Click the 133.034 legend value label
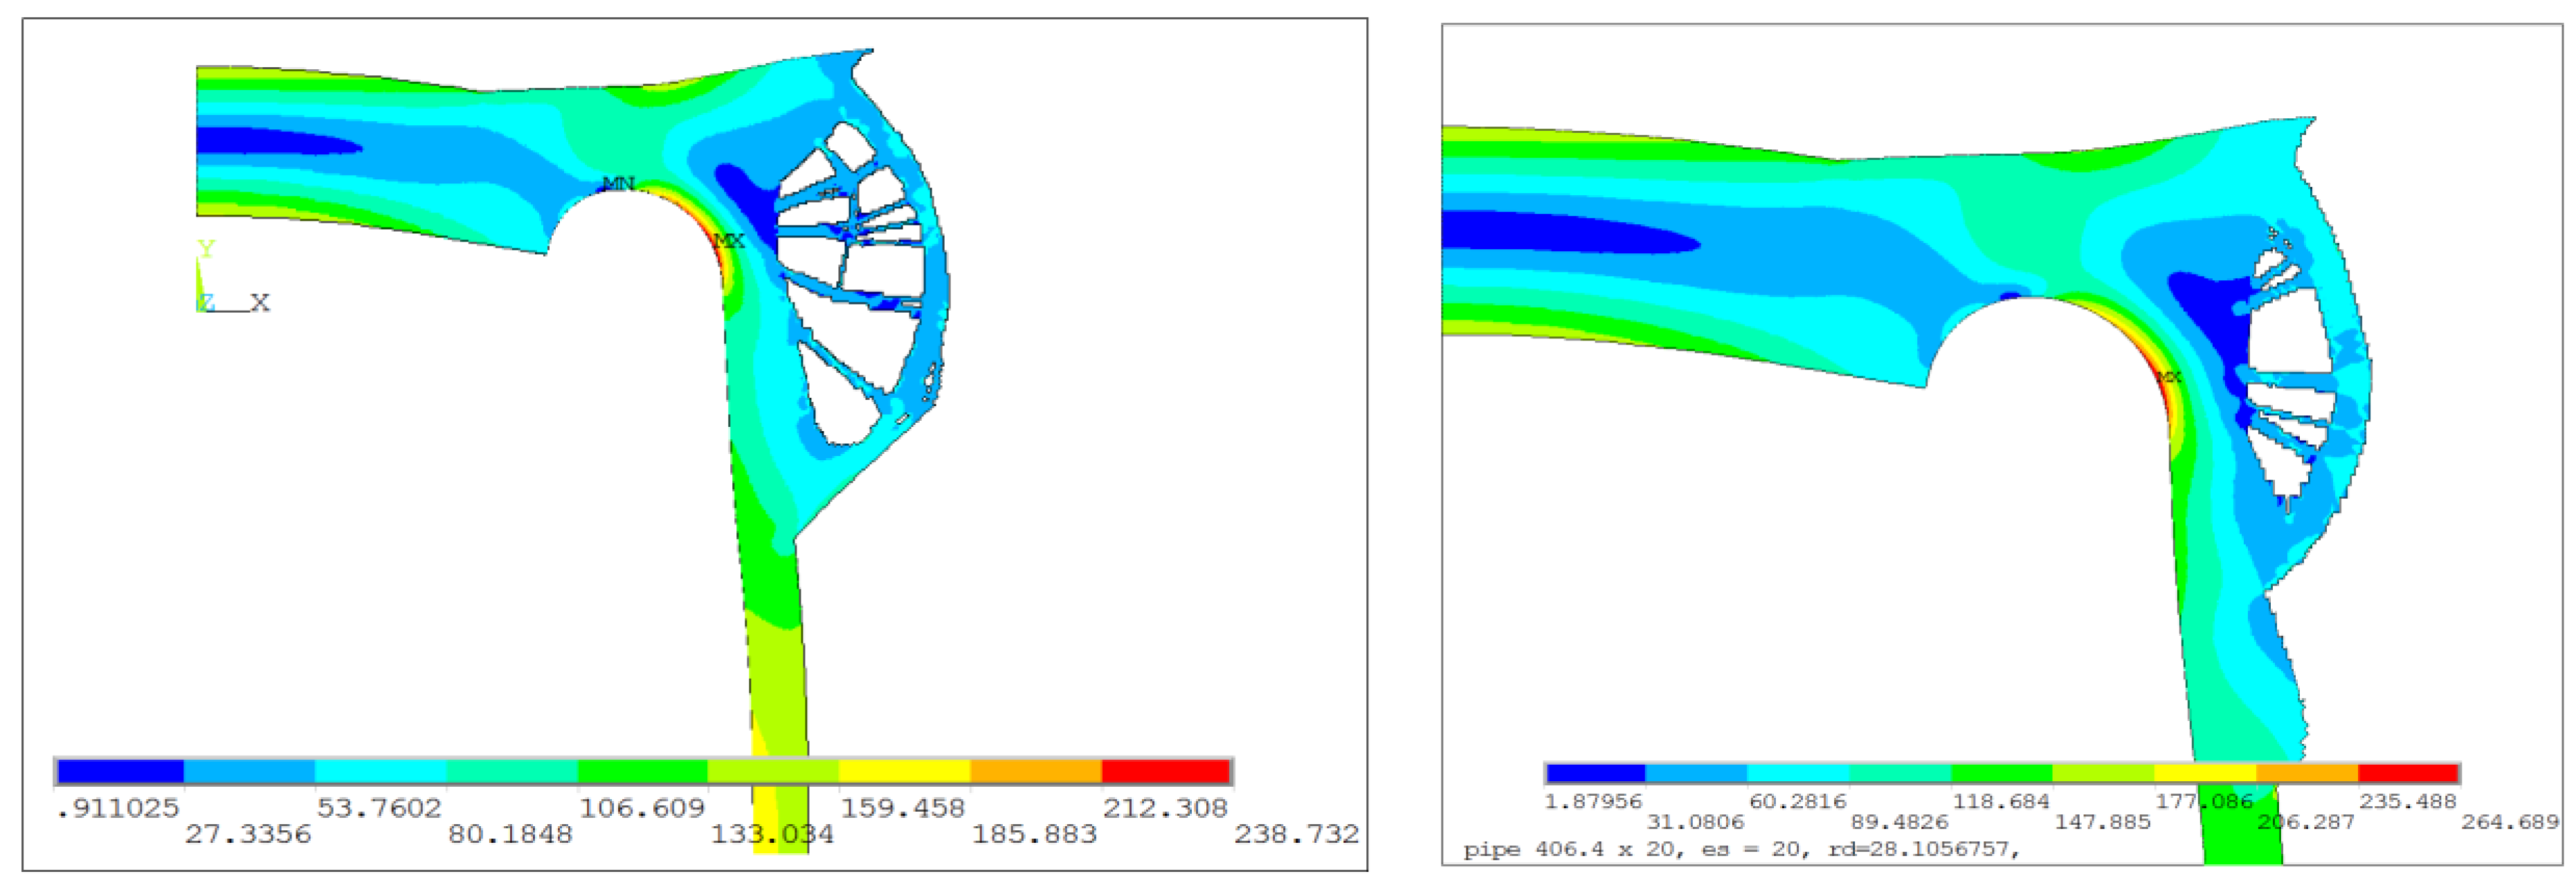This screenshot has height=885, width=2576. coord(772,834)
